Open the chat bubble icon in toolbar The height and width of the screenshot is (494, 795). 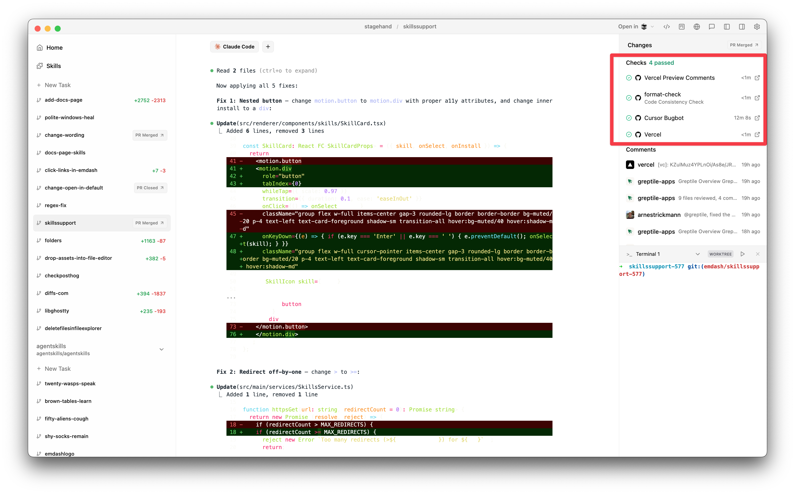pyautogui.click(x=711, y=27)
